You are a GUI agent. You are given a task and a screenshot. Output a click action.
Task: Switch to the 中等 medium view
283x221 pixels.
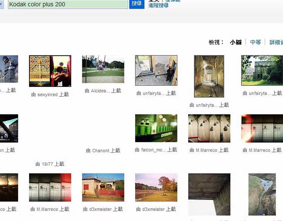tap(255, 42)
